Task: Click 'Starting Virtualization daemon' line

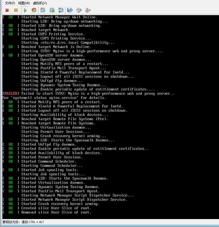Action: click(x=56, y=127)
